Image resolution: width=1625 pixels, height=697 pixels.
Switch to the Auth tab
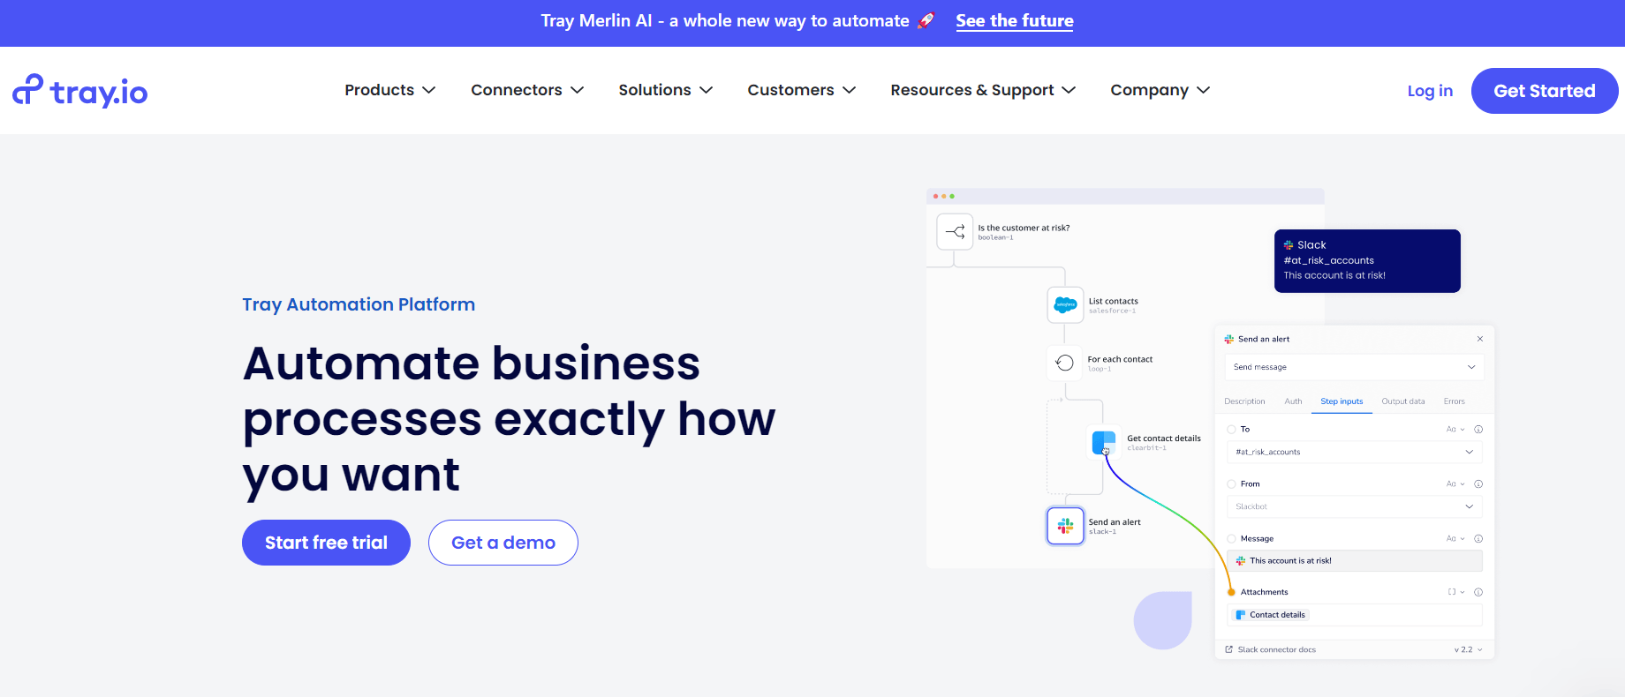click(1293, 401)
